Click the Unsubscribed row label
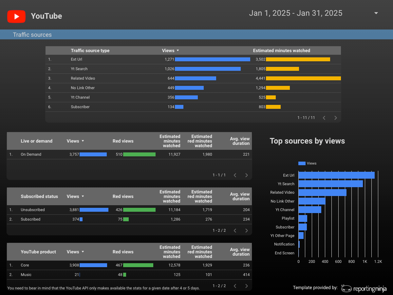Image resolution: width=393 pixels, height=295 pixels. (33, 210)
